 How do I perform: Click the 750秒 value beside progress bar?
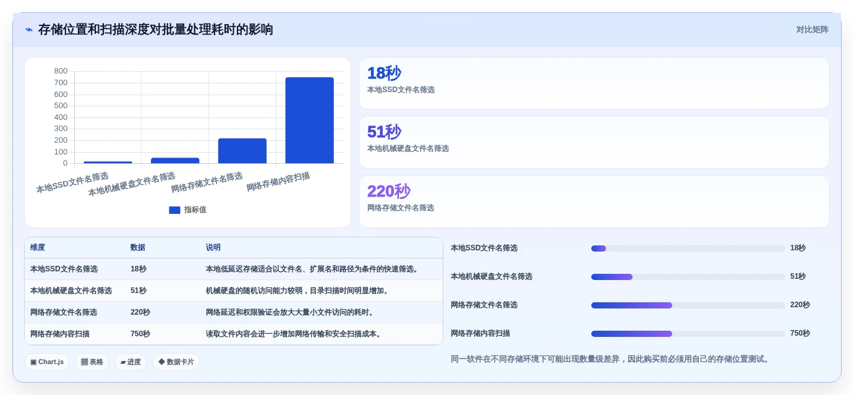(x=800, y=334)
